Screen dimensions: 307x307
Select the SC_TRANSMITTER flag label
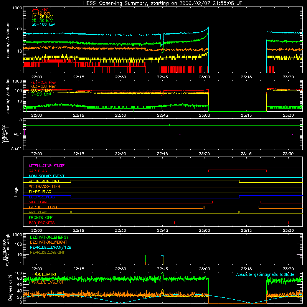pos(44,187)
